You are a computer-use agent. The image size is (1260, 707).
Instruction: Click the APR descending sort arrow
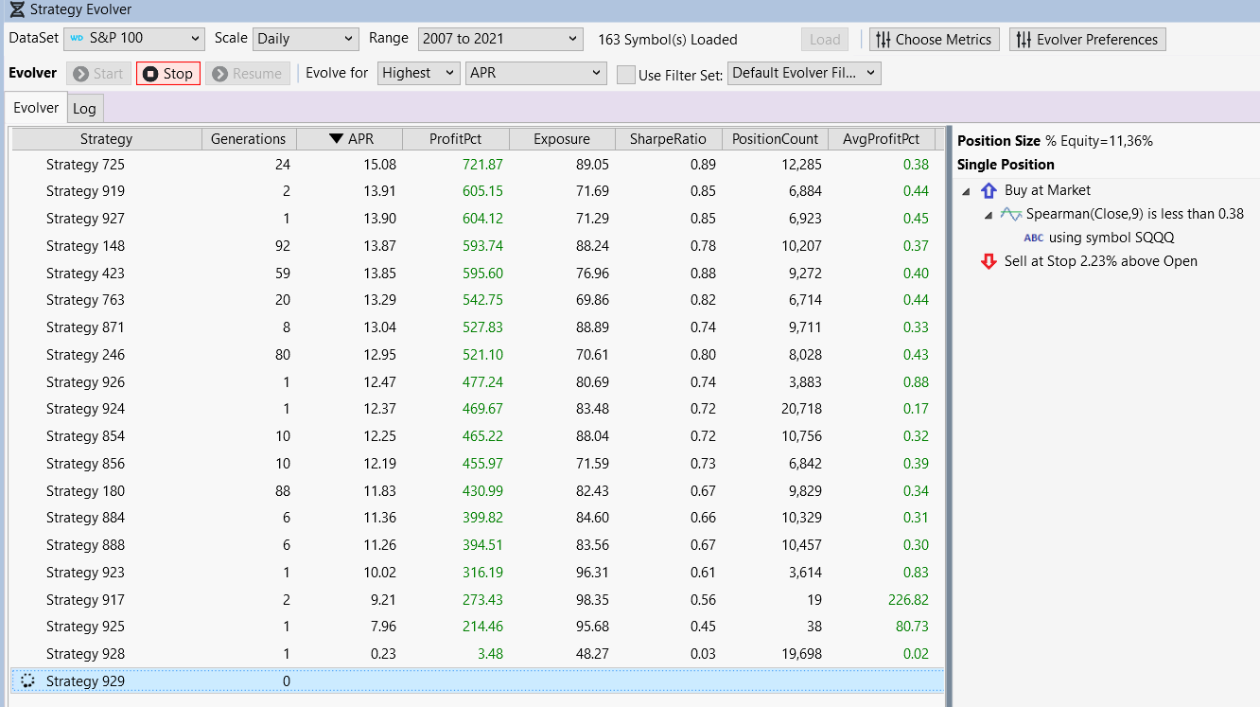pyautogui.click(x=336, y=139)
